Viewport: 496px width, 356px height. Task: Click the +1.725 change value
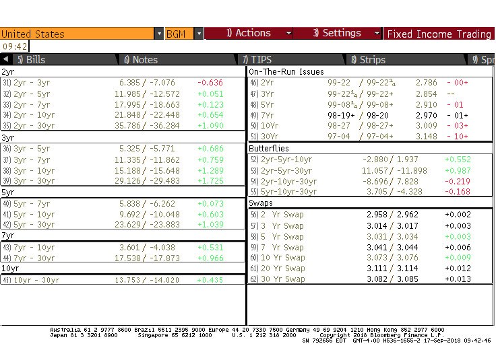click(210, 180)
